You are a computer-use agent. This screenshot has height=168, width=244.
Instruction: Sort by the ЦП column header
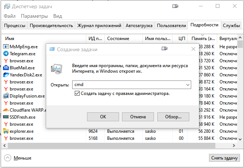point(180,39)
